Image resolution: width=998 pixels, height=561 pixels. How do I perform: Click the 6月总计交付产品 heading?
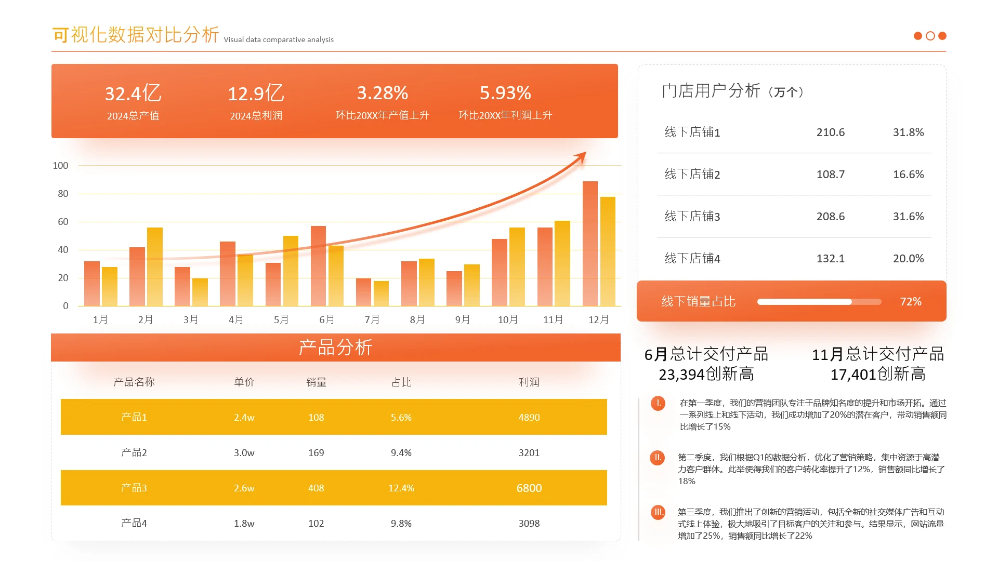(x=706, y=354)
